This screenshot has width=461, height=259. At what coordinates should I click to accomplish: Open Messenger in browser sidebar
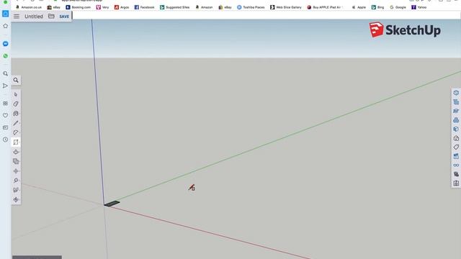[x=5, y=44]
